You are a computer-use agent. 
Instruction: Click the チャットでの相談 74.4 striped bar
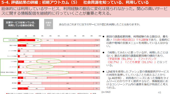pos(64,56)
